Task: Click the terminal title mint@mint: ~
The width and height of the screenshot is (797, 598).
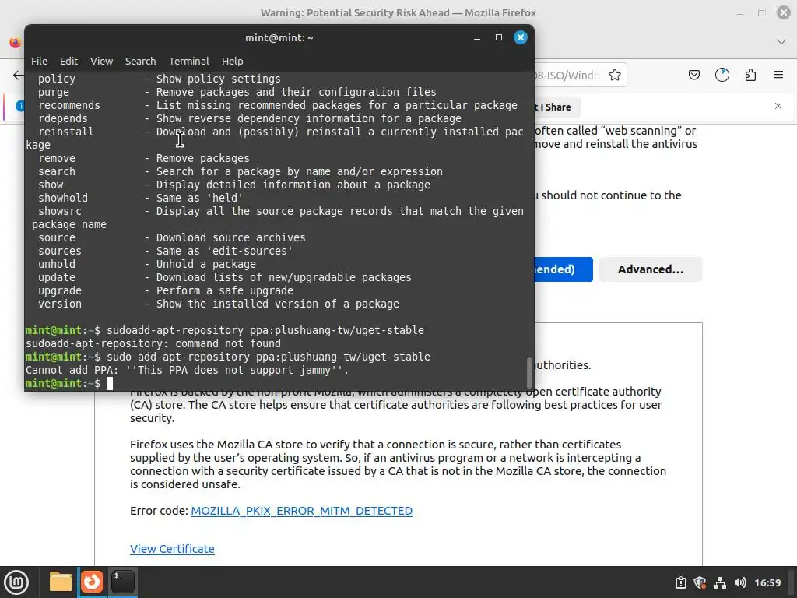Action: 279,37
